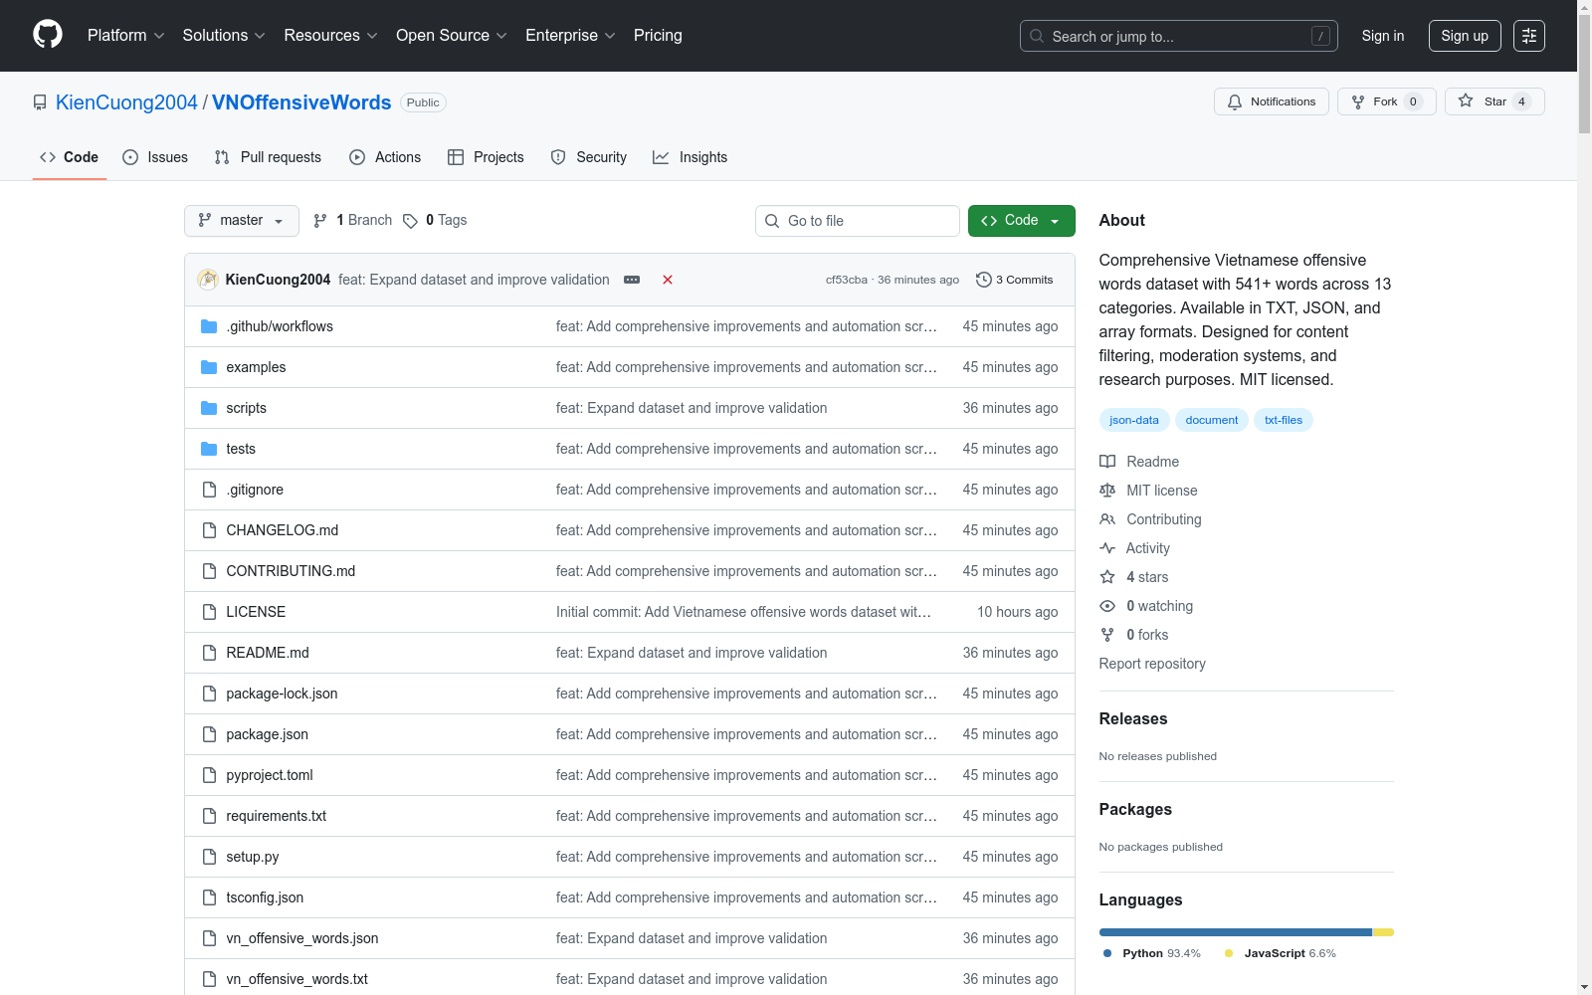Image resolution: width=1592 pixels, height=995 pixels.
Task: Open the .github/workflows folder icon
Action: coord(209,326)
